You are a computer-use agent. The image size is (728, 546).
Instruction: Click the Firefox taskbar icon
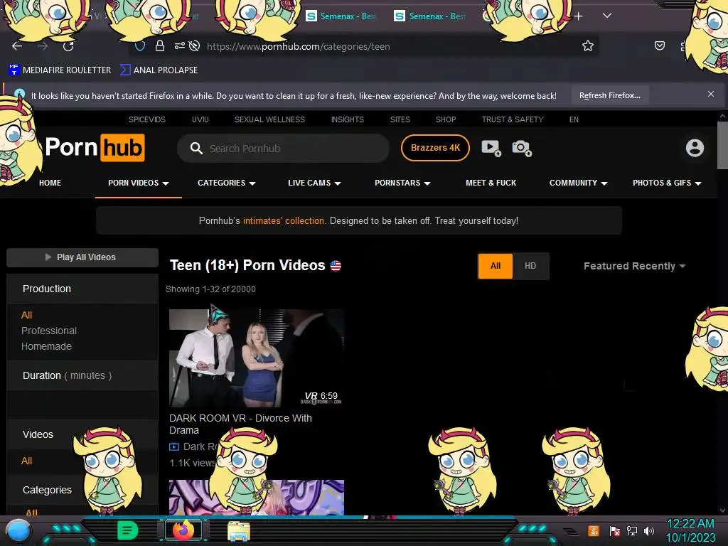(183, 530)
